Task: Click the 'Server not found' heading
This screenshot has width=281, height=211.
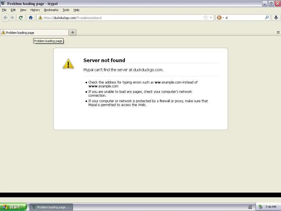Action: pyautogui.click(x=104, y=60)
